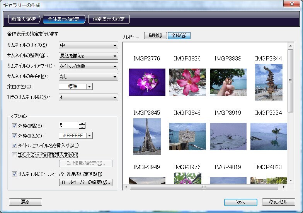Click the 次へ button
Screen dimensions: 303x213
[x=240, y=202]
